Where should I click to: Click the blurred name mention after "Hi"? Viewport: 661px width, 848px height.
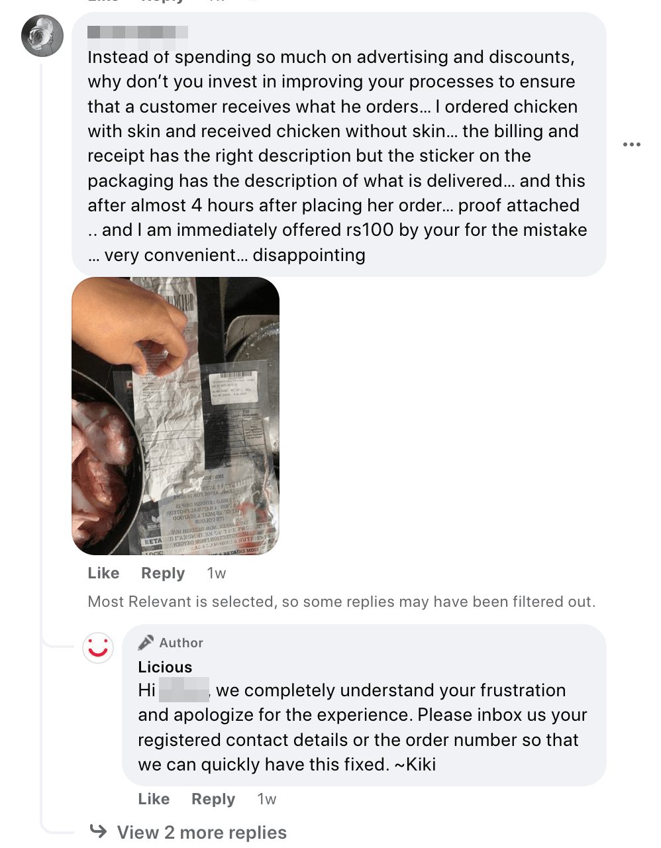pos(184,690)
